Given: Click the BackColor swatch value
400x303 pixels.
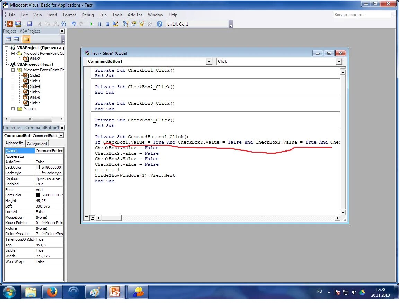Looking at the screenshot, I should pyautogui.click(x=38, y=167).
